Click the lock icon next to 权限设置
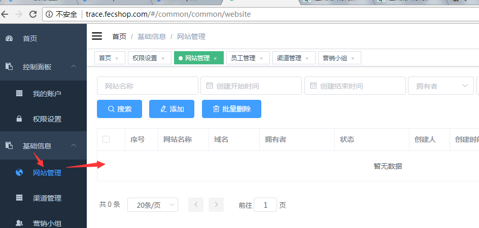The image size is (479, 228). tap(19, 119)
